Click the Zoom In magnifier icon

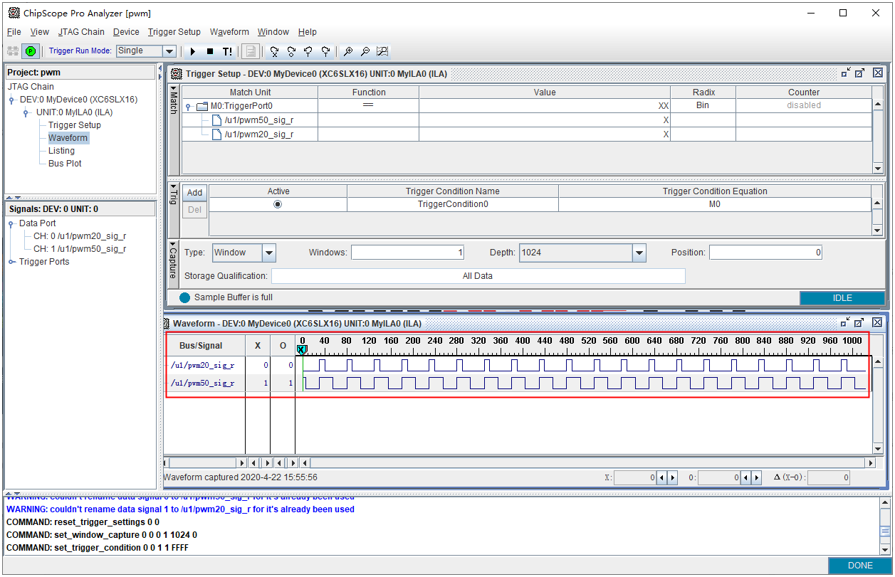click(348, 51)
